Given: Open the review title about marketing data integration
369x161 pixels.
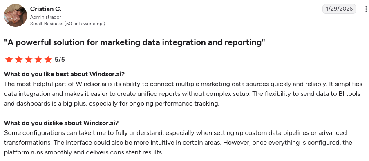Looking at the screenshot, I should click(134, 42).
